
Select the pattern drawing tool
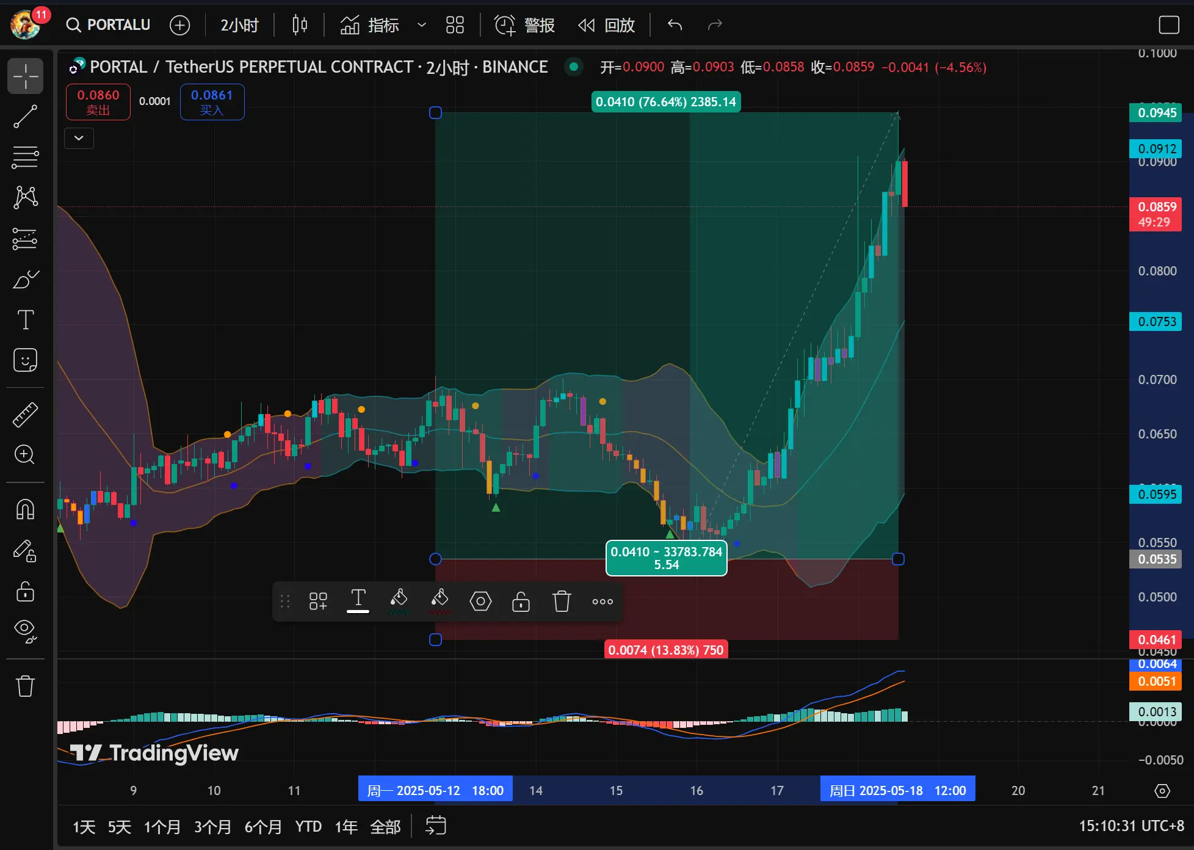tap(25, 197)
